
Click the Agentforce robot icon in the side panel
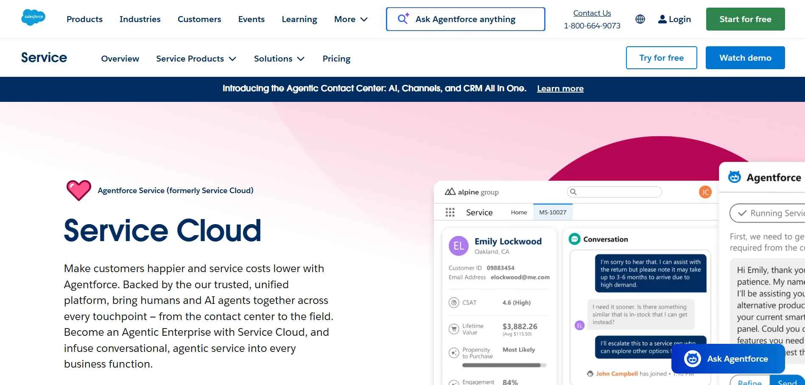(x=734, y=177)
